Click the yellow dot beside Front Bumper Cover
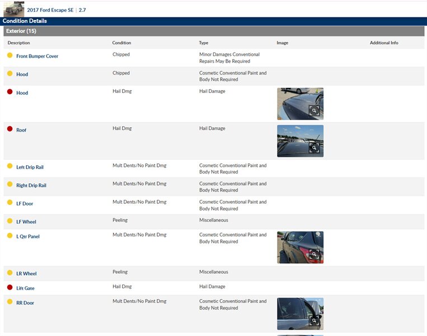The height and width of the screenshot is (336, 427). [10, 55]
